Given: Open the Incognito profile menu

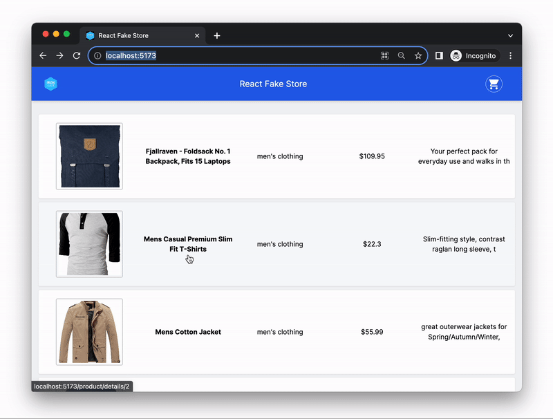Looking at the screenshot, I should [x=474, y=56].
